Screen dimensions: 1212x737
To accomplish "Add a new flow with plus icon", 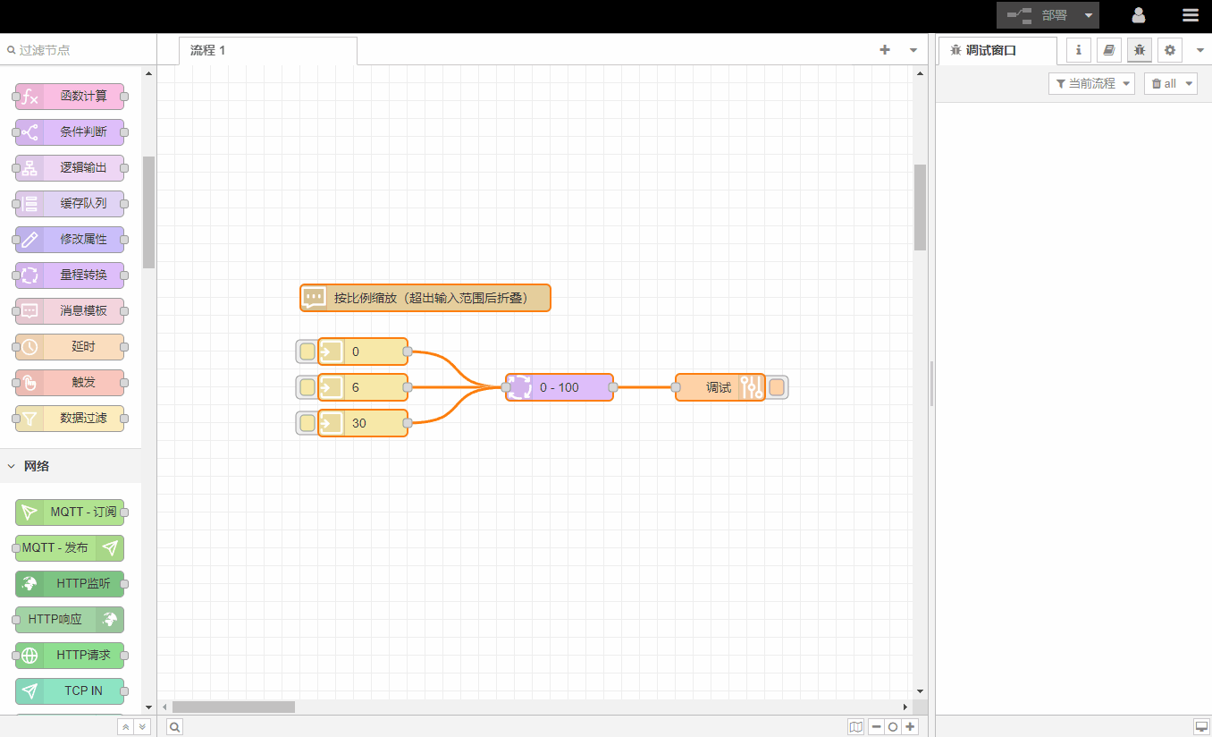I will tap(885, 50).
